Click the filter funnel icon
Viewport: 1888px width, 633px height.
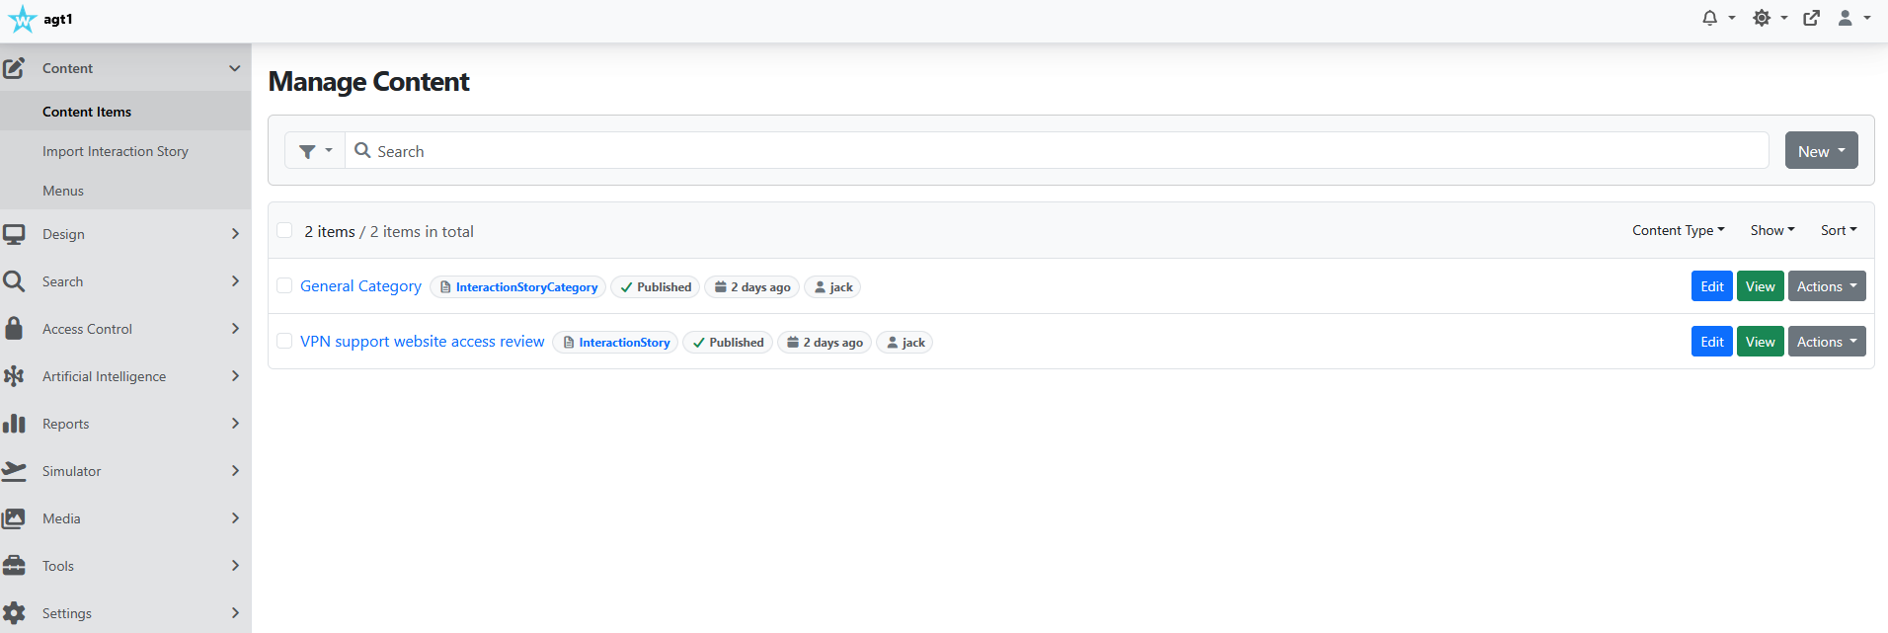(x=307, y=151)
